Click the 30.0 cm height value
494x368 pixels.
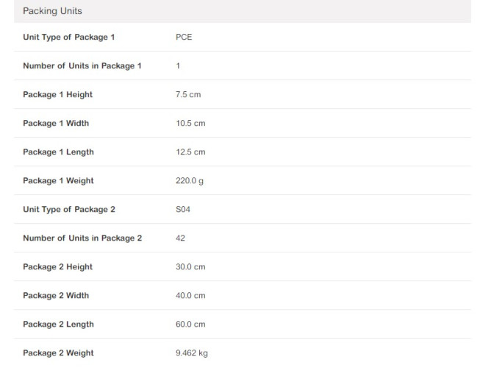(x=190, y=266)
